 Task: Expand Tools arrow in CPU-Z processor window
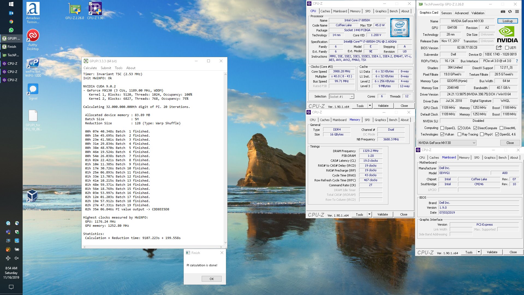(370, 106)
